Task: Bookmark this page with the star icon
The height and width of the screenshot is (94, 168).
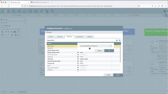Action: point(139,6)
